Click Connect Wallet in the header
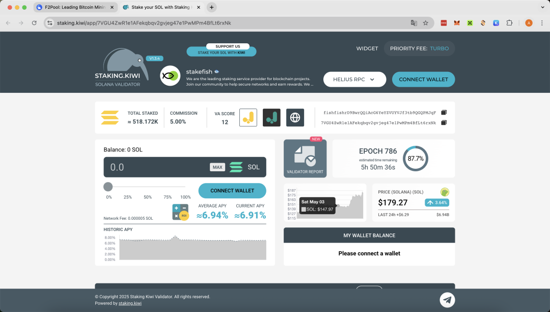 point(423,80)
